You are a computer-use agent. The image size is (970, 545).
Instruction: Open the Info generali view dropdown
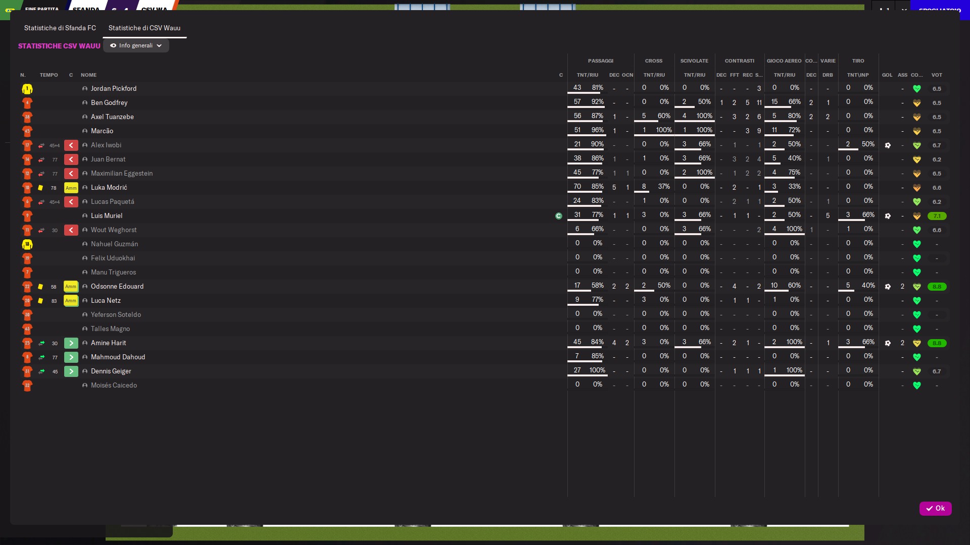136,45
